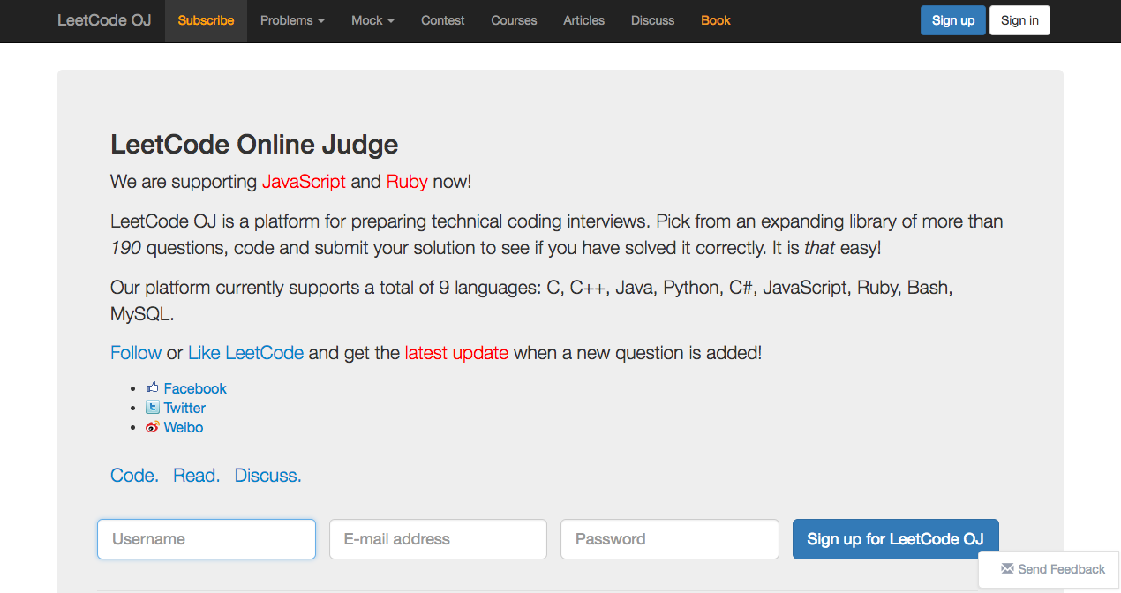
Task: Open the Contest page
Action: [x=443, y=20]
